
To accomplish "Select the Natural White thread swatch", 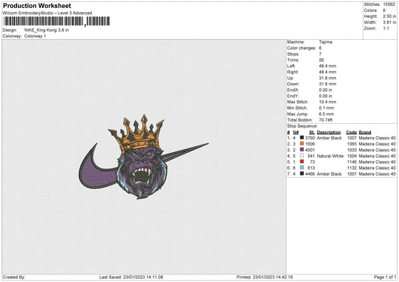I will tap(302, 156).
